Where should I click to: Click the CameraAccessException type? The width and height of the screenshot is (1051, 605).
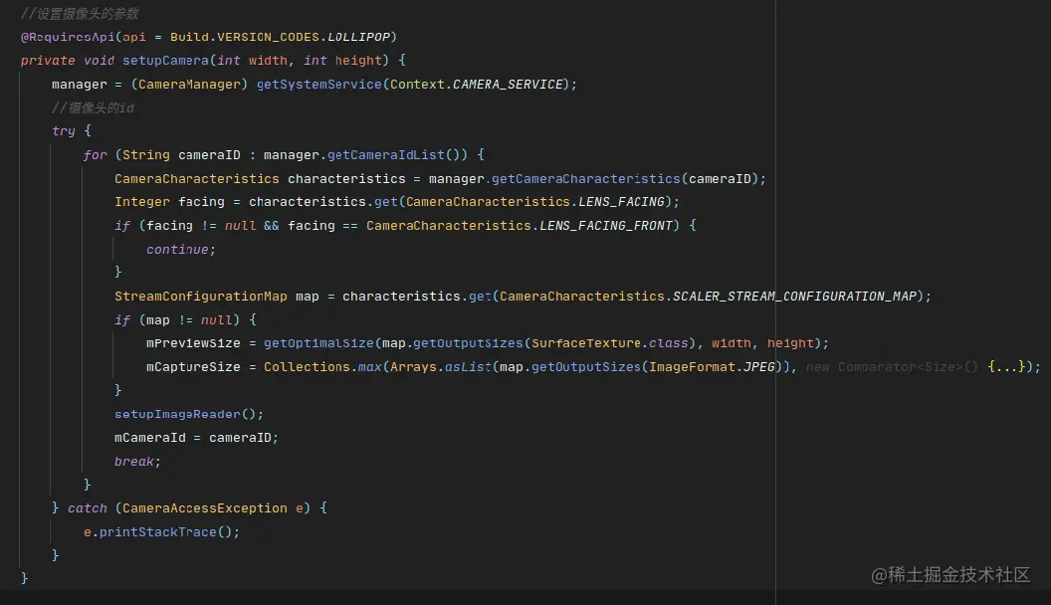[x=204, y=508]
